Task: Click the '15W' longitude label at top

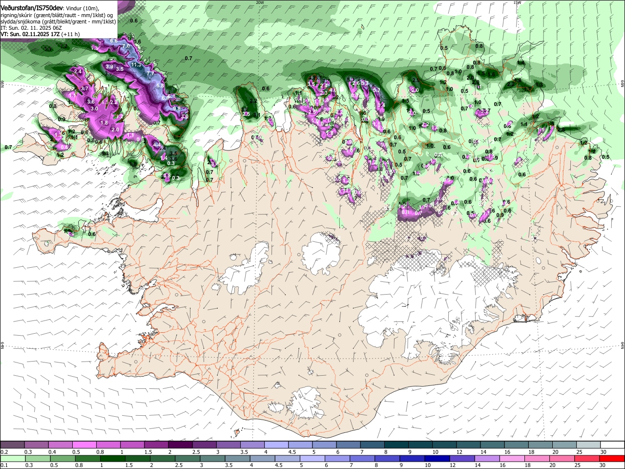Action: [x=517, y=2]
